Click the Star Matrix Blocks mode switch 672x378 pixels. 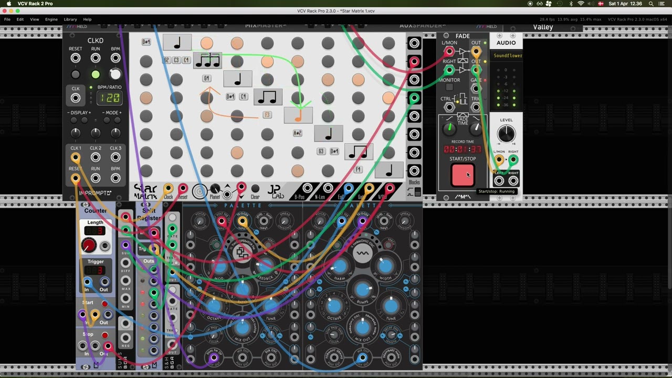click(417, 192)
